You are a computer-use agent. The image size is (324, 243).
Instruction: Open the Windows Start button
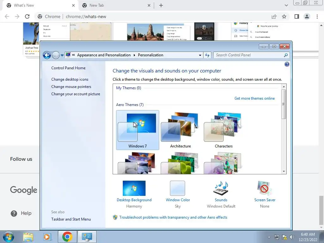click(x=8, y=237)
